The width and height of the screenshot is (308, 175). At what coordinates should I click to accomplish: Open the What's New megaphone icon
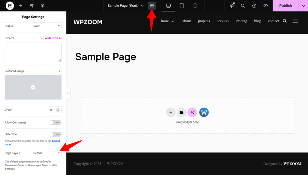point(232,6)
